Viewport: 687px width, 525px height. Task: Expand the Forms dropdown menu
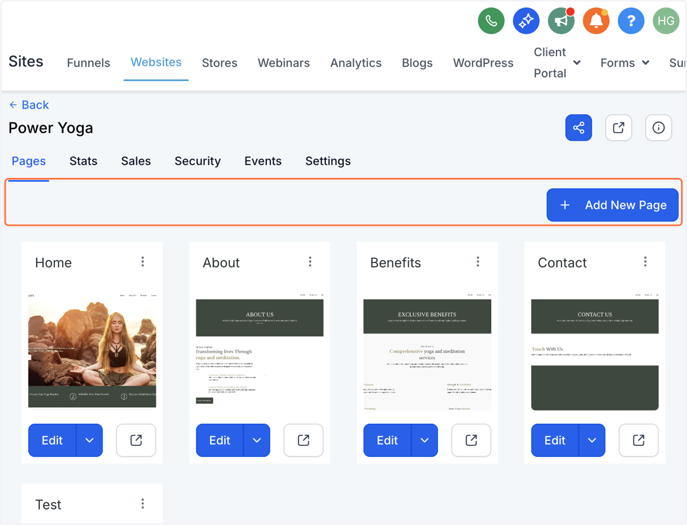(x=625, y=63)
